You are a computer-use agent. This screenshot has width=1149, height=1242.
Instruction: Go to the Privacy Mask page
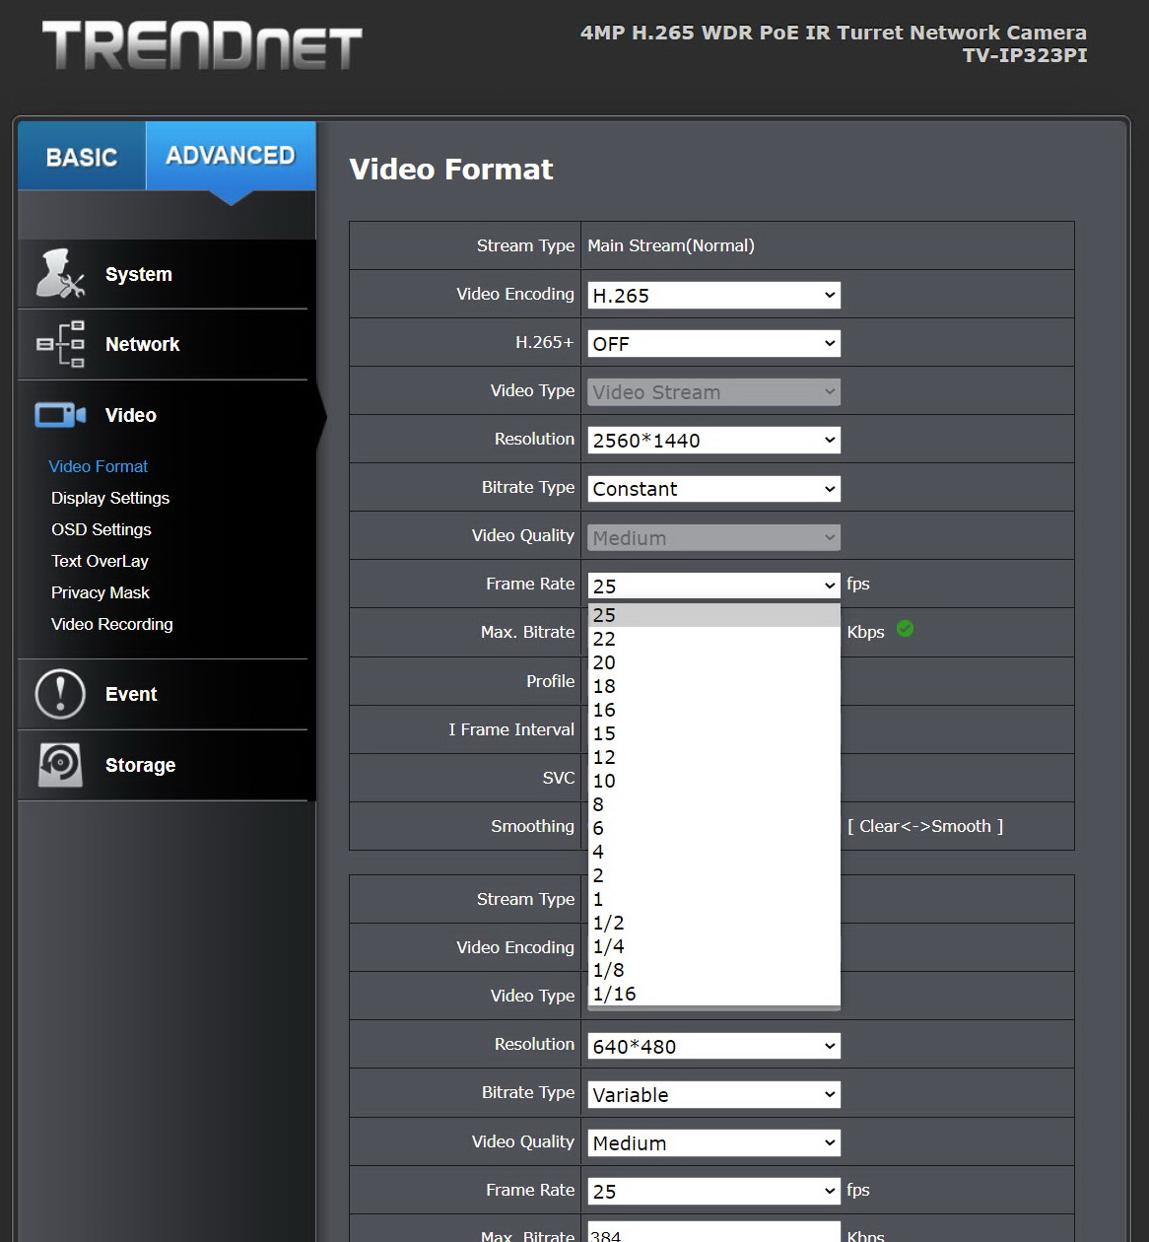(x=101, y=592)
